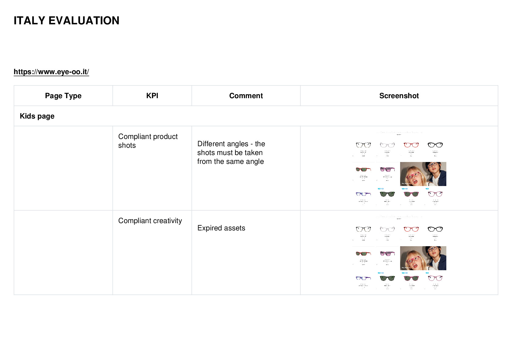Click the red glasses in second screenshot top row
Image resolution: width=512 pixels, height=362 pixels.
pos(411,229)
